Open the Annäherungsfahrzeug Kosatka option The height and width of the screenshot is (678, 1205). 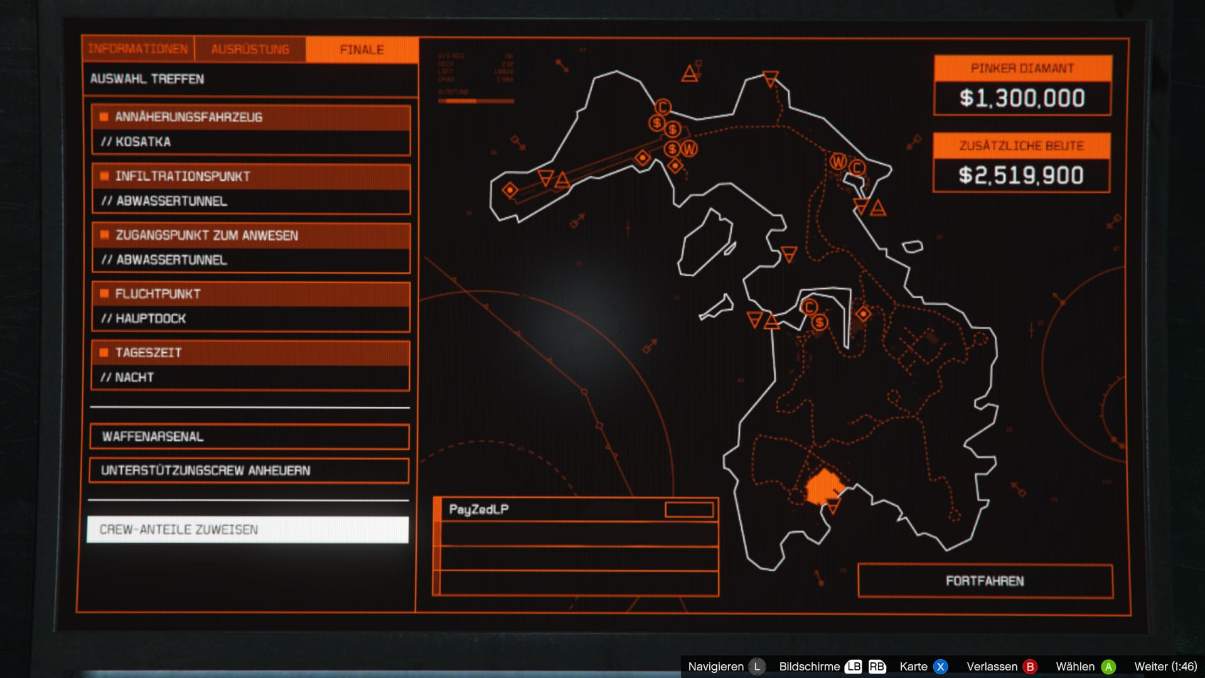click(x=250, y=129)
